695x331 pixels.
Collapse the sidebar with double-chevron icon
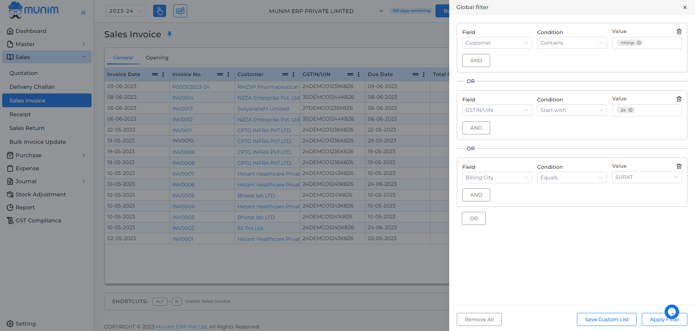tap(83, 13)
